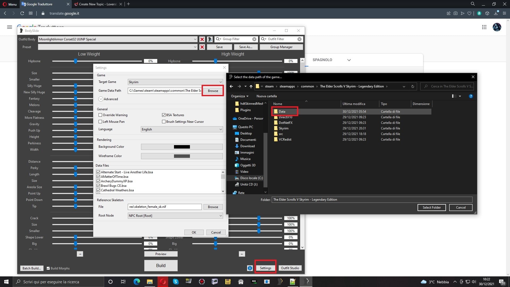Change folder view layout icon
510x287 pixels.
(x=454, y=96)
